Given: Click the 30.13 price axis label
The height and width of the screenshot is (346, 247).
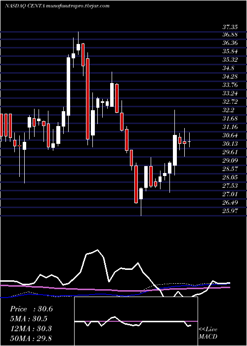Looking at the screenshot, I should (230, 144).
